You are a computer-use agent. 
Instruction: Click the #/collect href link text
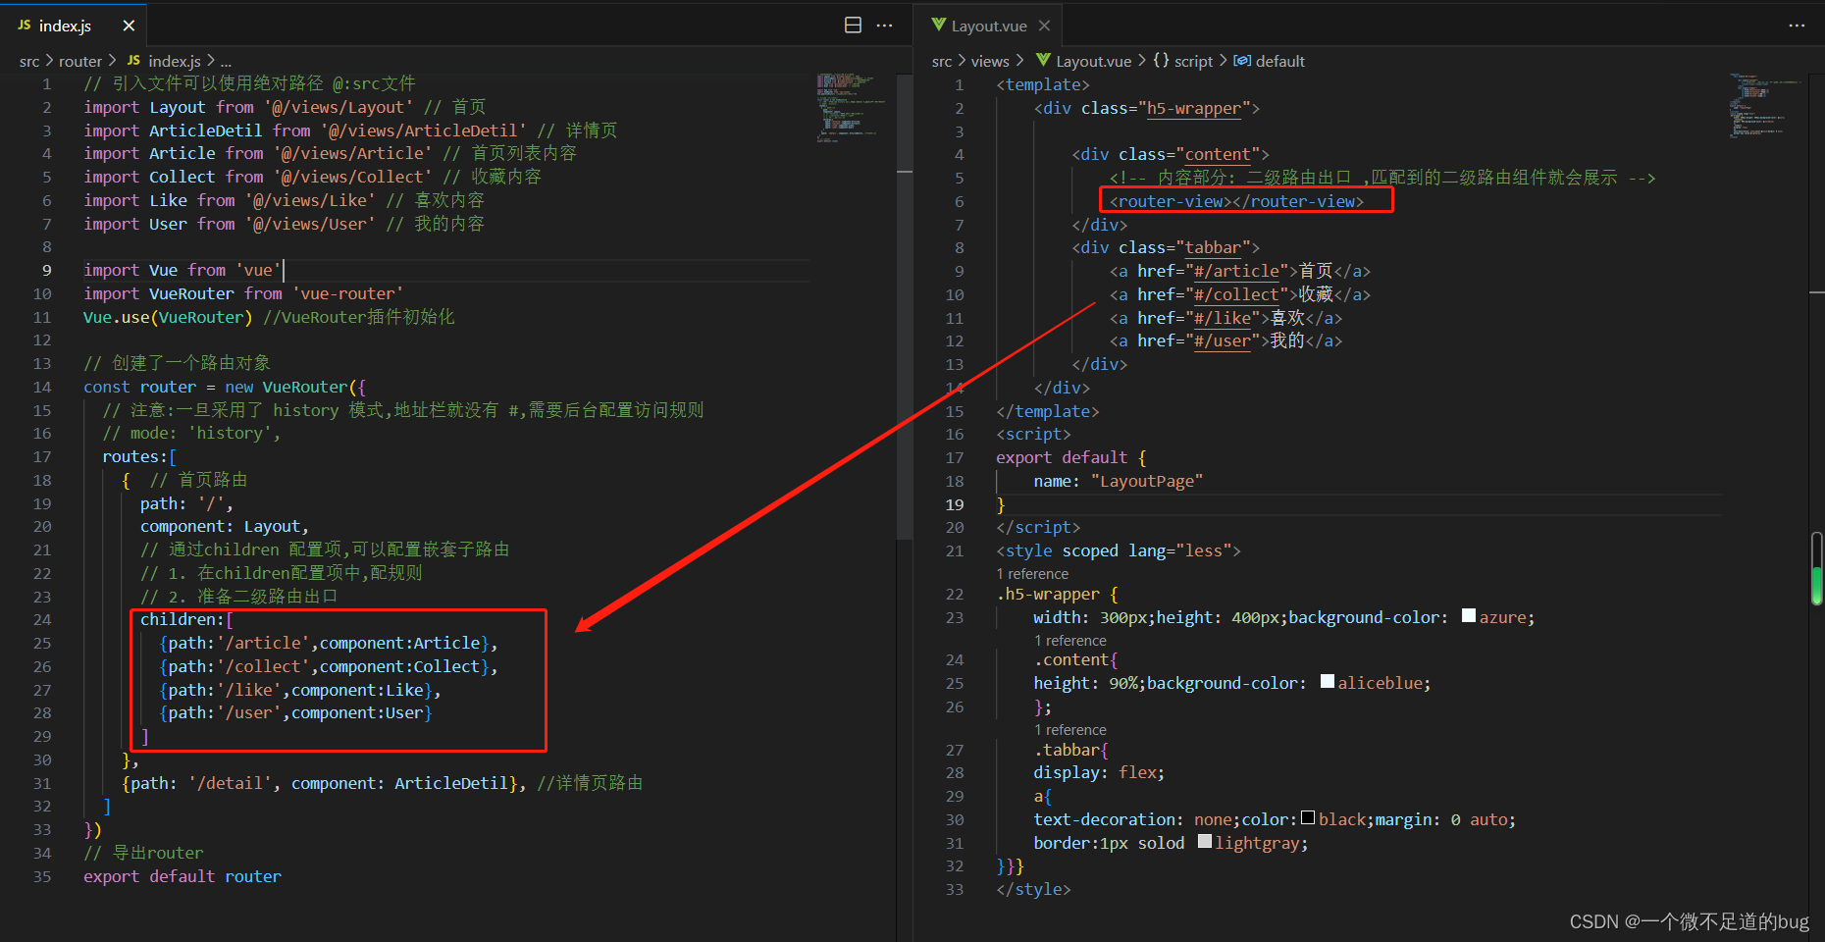coord(1236,294)
